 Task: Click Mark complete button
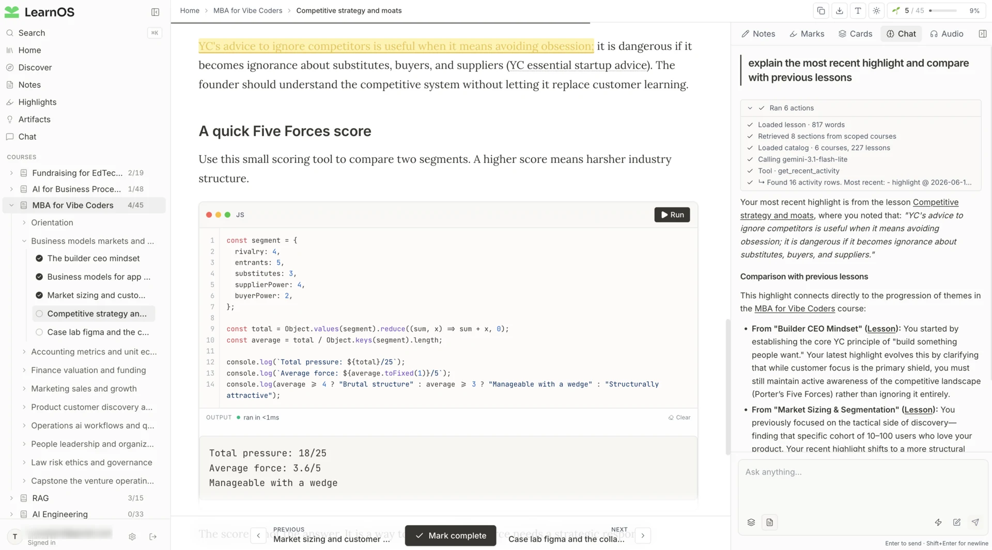point(451,536)
